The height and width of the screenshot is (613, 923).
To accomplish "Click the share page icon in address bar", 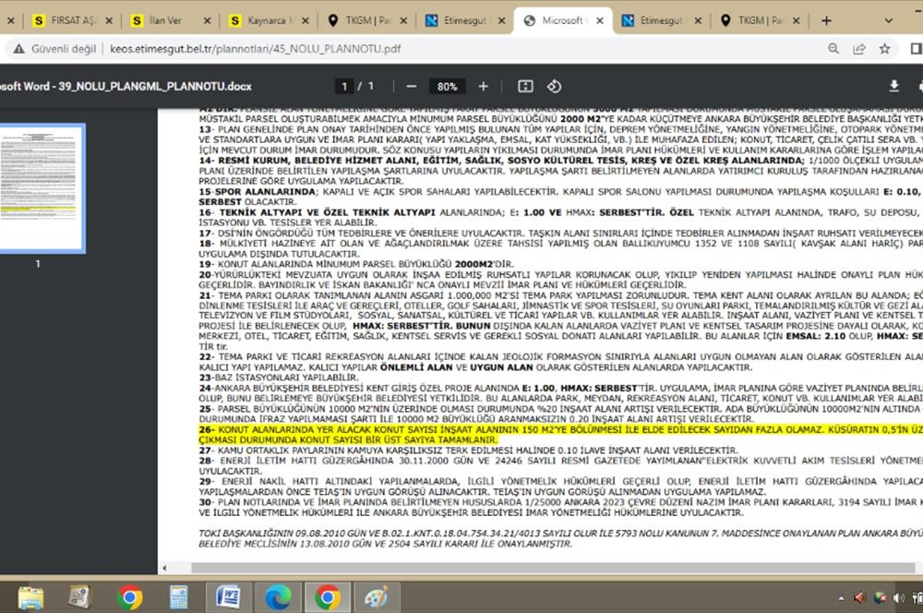I will point(859,49).
